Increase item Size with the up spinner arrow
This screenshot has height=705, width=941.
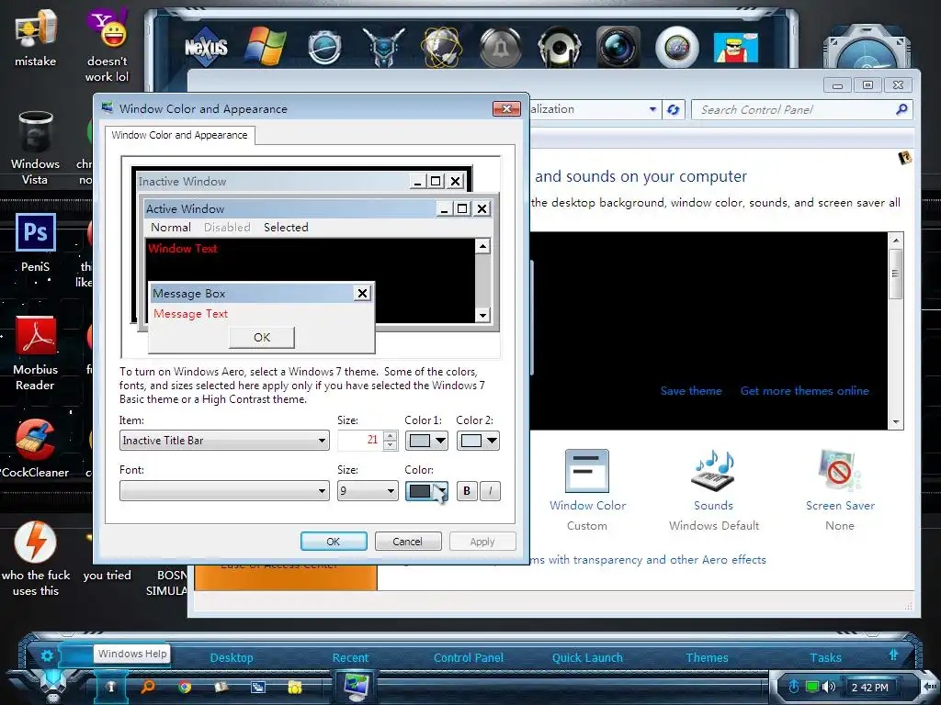point(391,436)
